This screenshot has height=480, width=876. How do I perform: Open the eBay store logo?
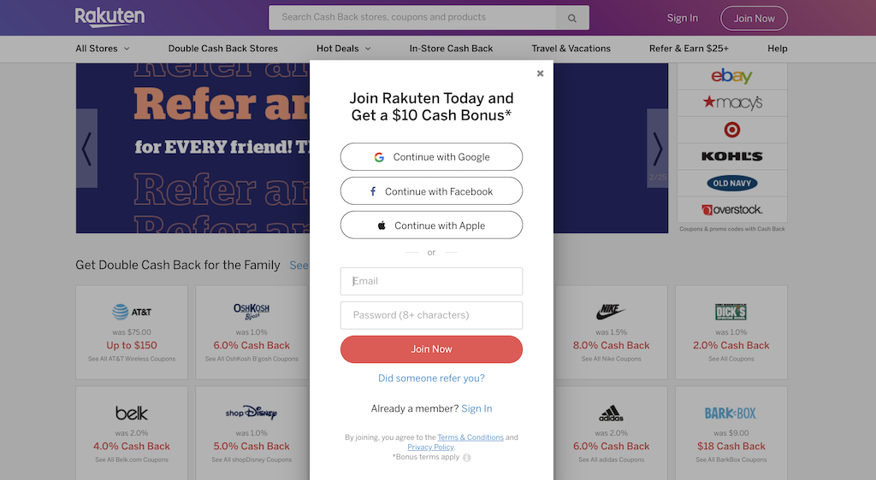732,76
